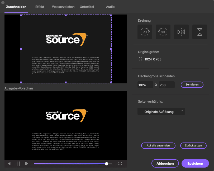This screenshot has width=214, height=171.
Task: Open the Wasserzeichen tab
Action: click(63, 7)
